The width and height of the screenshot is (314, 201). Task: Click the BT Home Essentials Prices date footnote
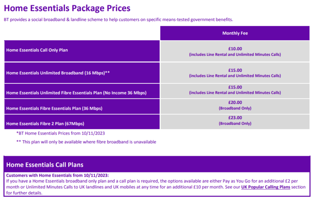point(61,133)
